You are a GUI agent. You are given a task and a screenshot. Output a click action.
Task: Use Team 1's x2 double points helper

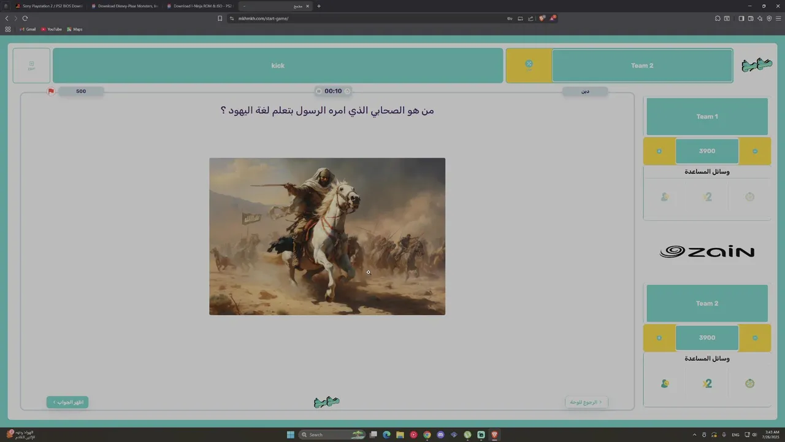(707, 197)
